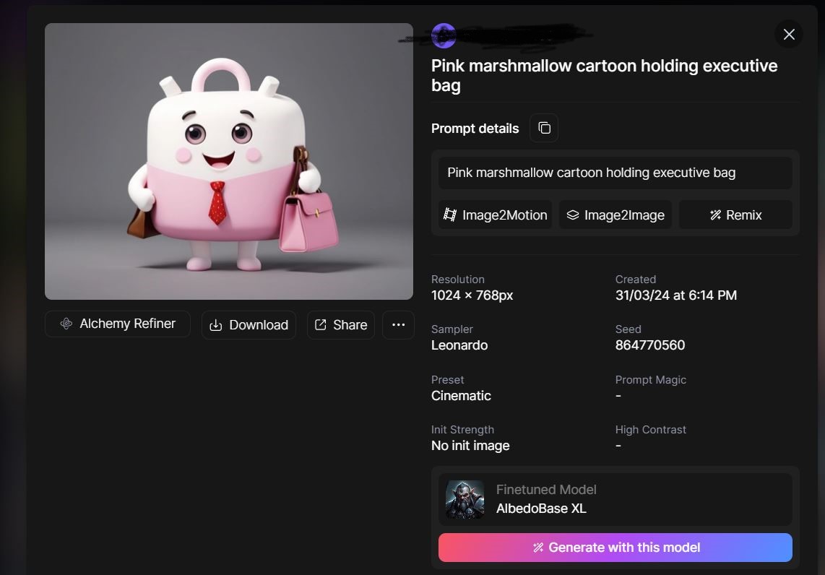Use image with Image2Image

click(x=615, y=215)
